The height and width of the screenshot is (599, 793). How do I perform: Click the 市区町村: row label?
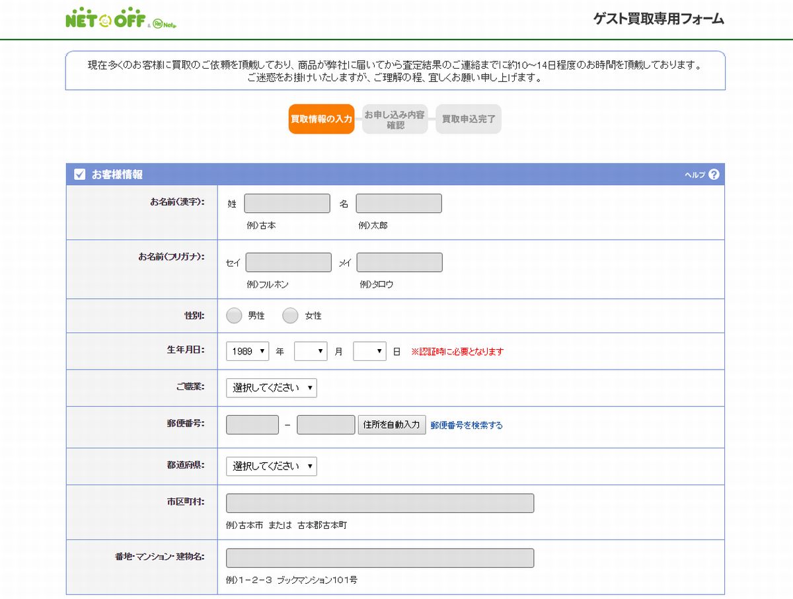coord(186,502)
